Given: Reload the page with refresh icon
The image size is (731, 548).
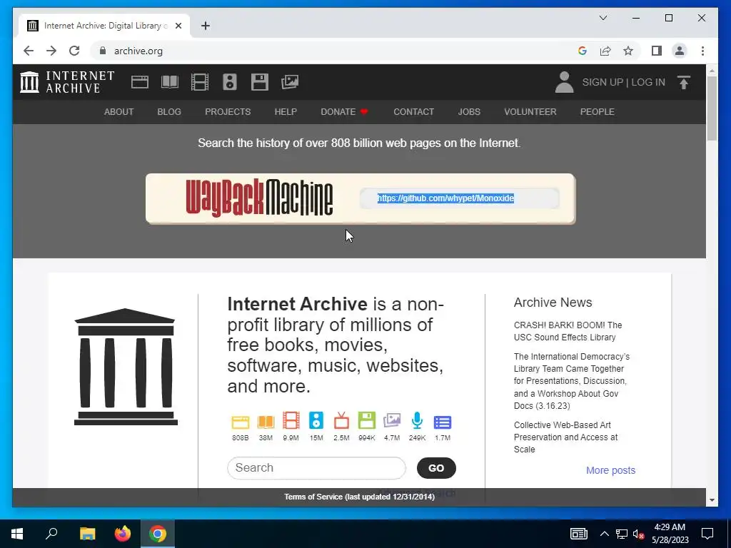Looking at the screenshot, I should (x=74, y=51).
